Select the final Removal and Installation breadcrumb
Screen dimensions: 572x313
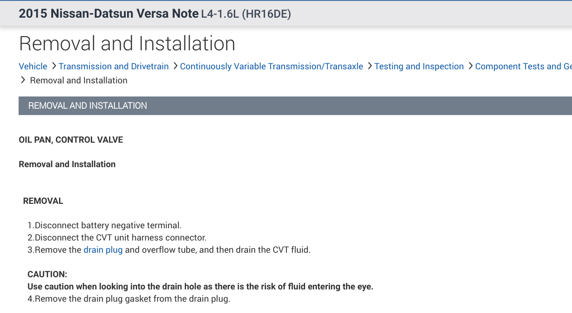pyautogui.click(x=79, y=81)
